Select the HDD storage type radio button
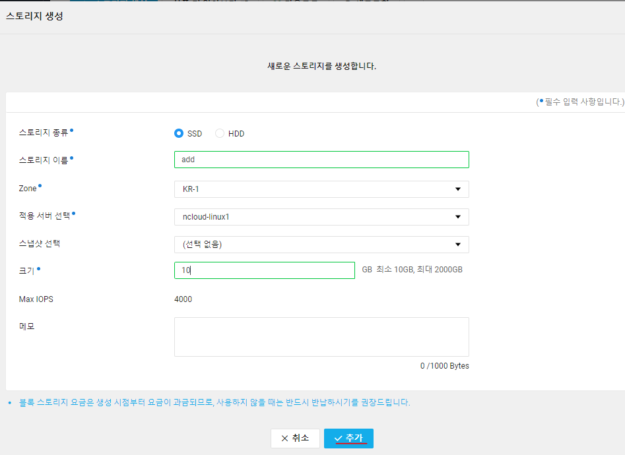625x455 pixels. tap(220, 133)
